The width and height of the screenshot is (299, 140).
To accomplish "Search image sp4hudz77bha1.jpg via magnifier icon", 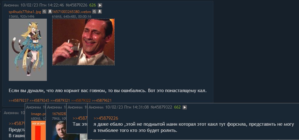I will (x=44, y=12).
